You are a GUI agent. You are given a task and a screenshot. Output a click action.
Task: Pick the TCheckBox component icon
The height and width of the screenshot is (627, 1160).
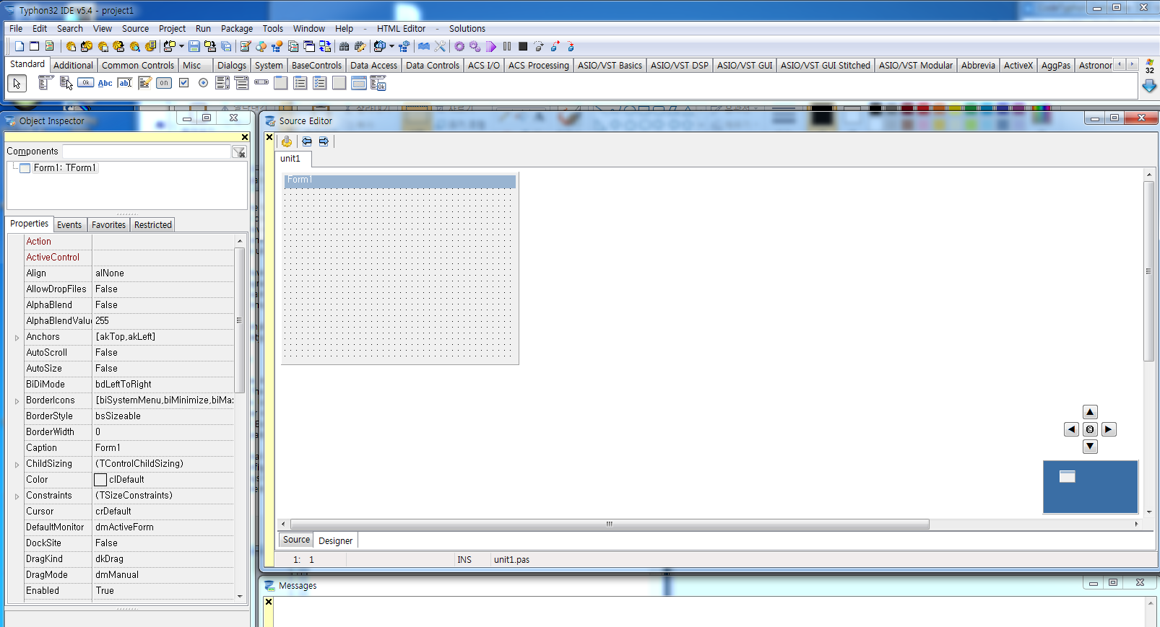pos(183,83)
